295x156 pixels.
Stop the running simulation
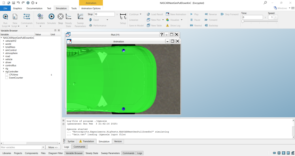[x=60, y=17]
